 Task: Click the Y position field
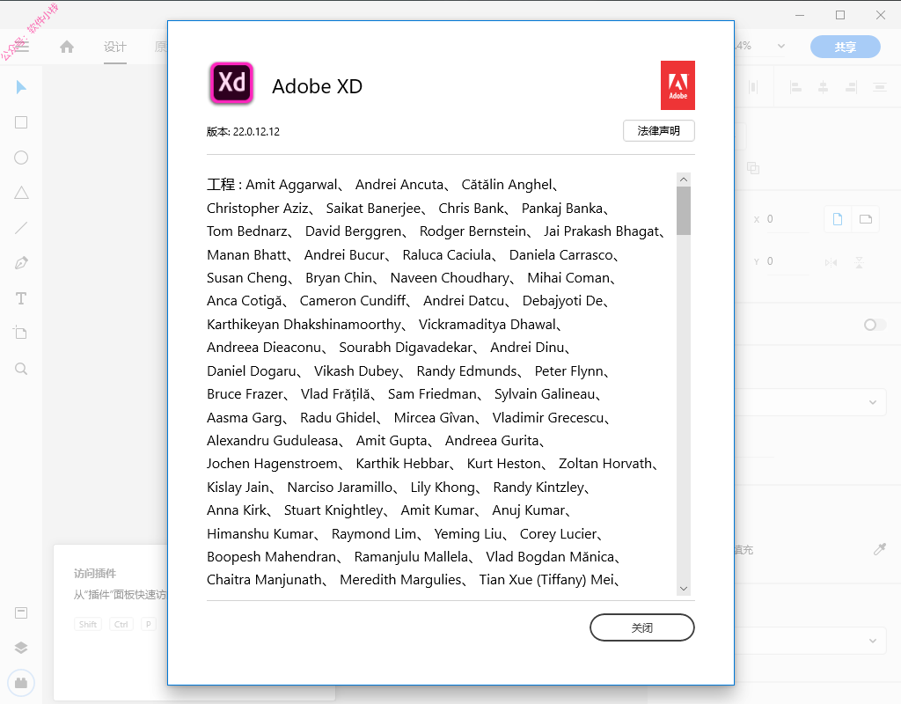[787, 260]
